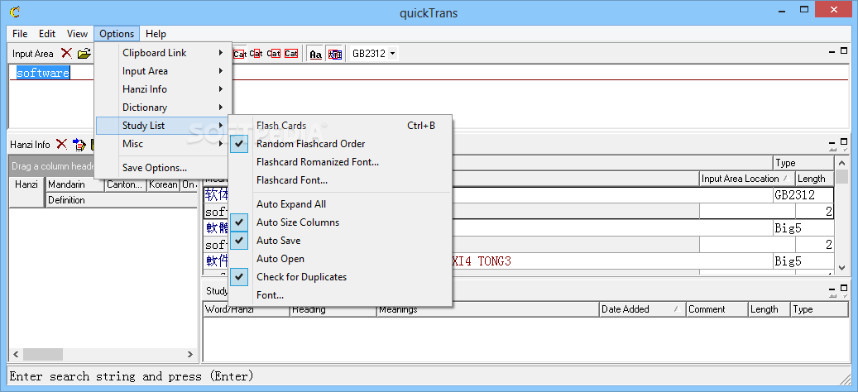The image size is (858, 392).
Task: Minimize the Input Area panel
Action: coord(833,50)
